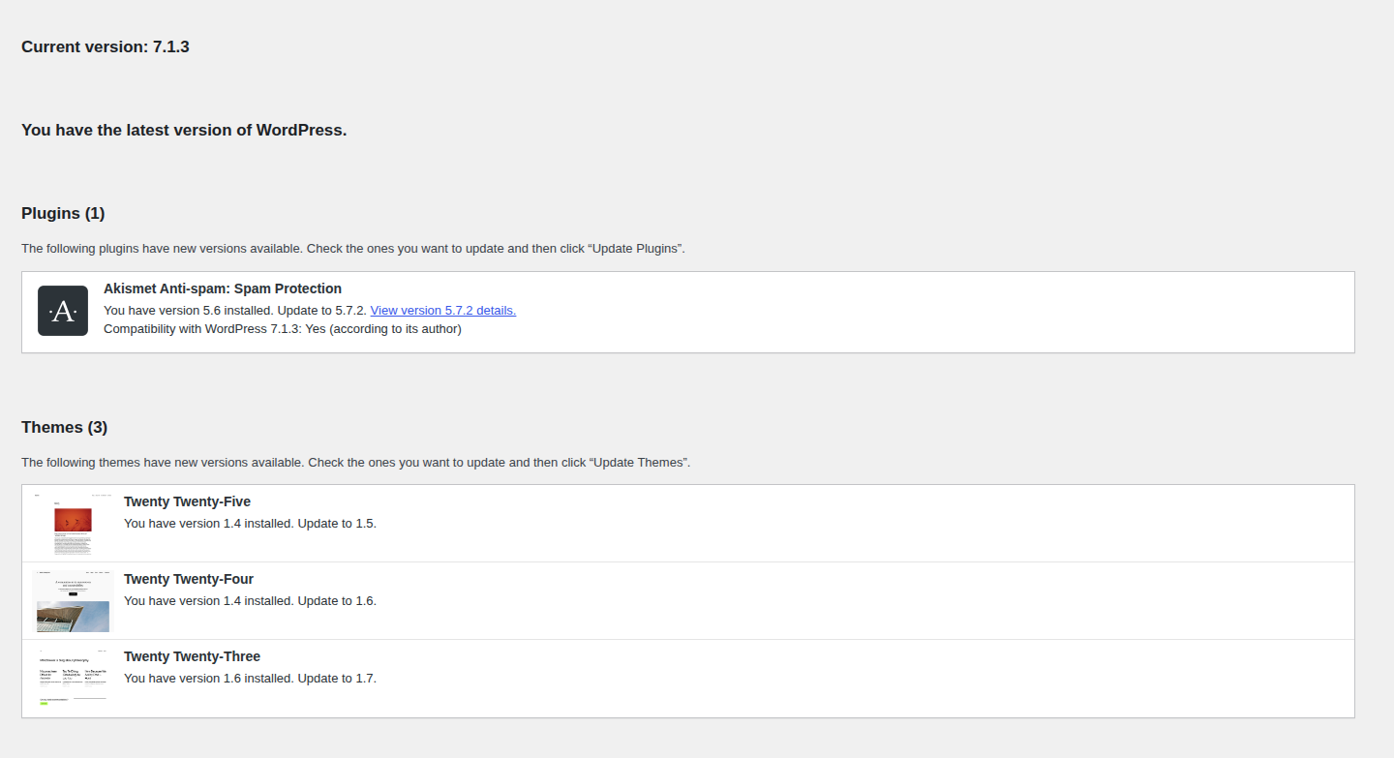Click the Twenty Twenty-Three theme thumbnail
Viewport: 1394px width, 758px height.
click(74, 679)
